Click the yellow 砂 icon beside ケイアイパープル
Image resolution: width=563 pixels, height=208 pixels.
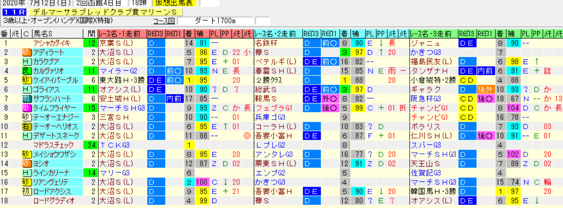26,80
